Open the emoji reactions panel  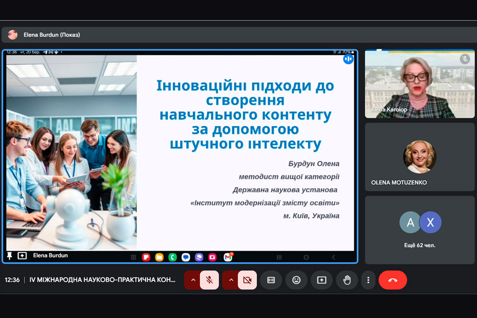coord(296,280)
